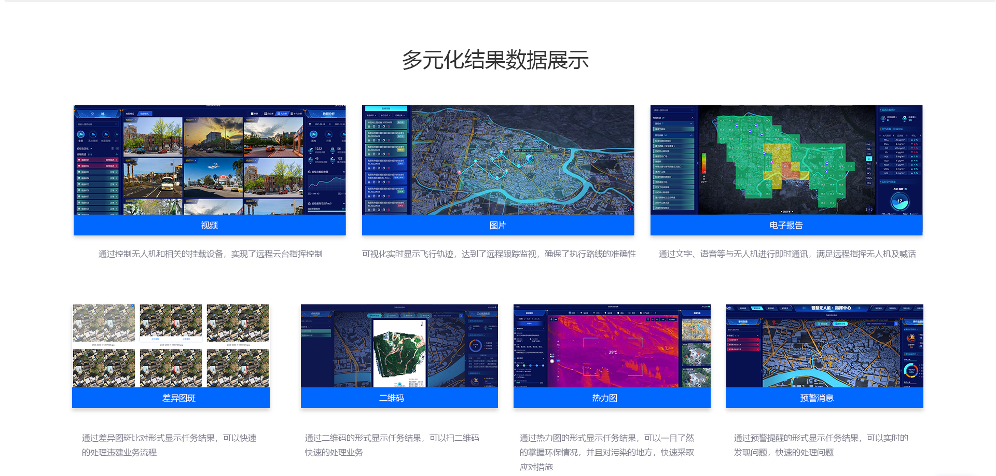The height and width of the screenshot is (476, 996).
Task: Enable the O₃ pollutant layer on the heatmap
Action: click(868, 159)
